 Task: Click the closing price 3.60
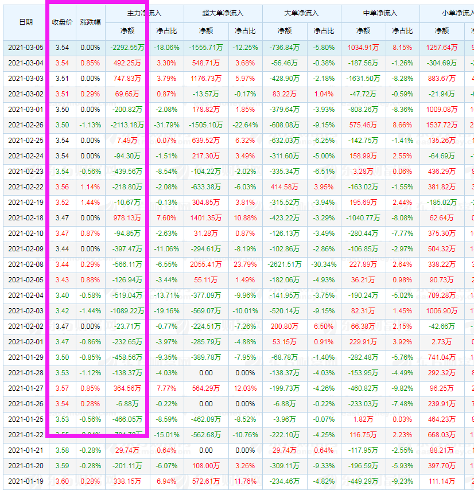click(x=62, y=481)
